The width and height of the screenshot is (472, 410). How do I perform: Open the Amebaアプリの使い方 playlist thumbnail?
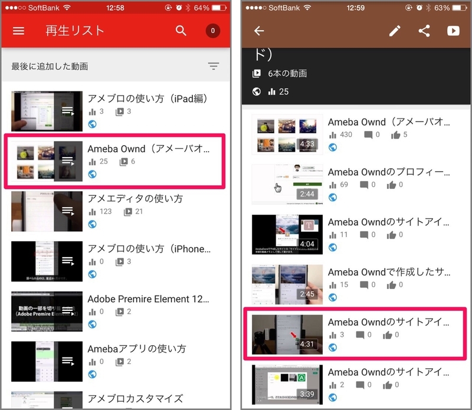click(x=47, y=361)
